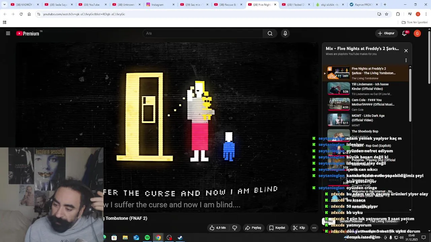
Task: Open Chrome profile avatar in toolbar
Action: [x=418, y=14]
